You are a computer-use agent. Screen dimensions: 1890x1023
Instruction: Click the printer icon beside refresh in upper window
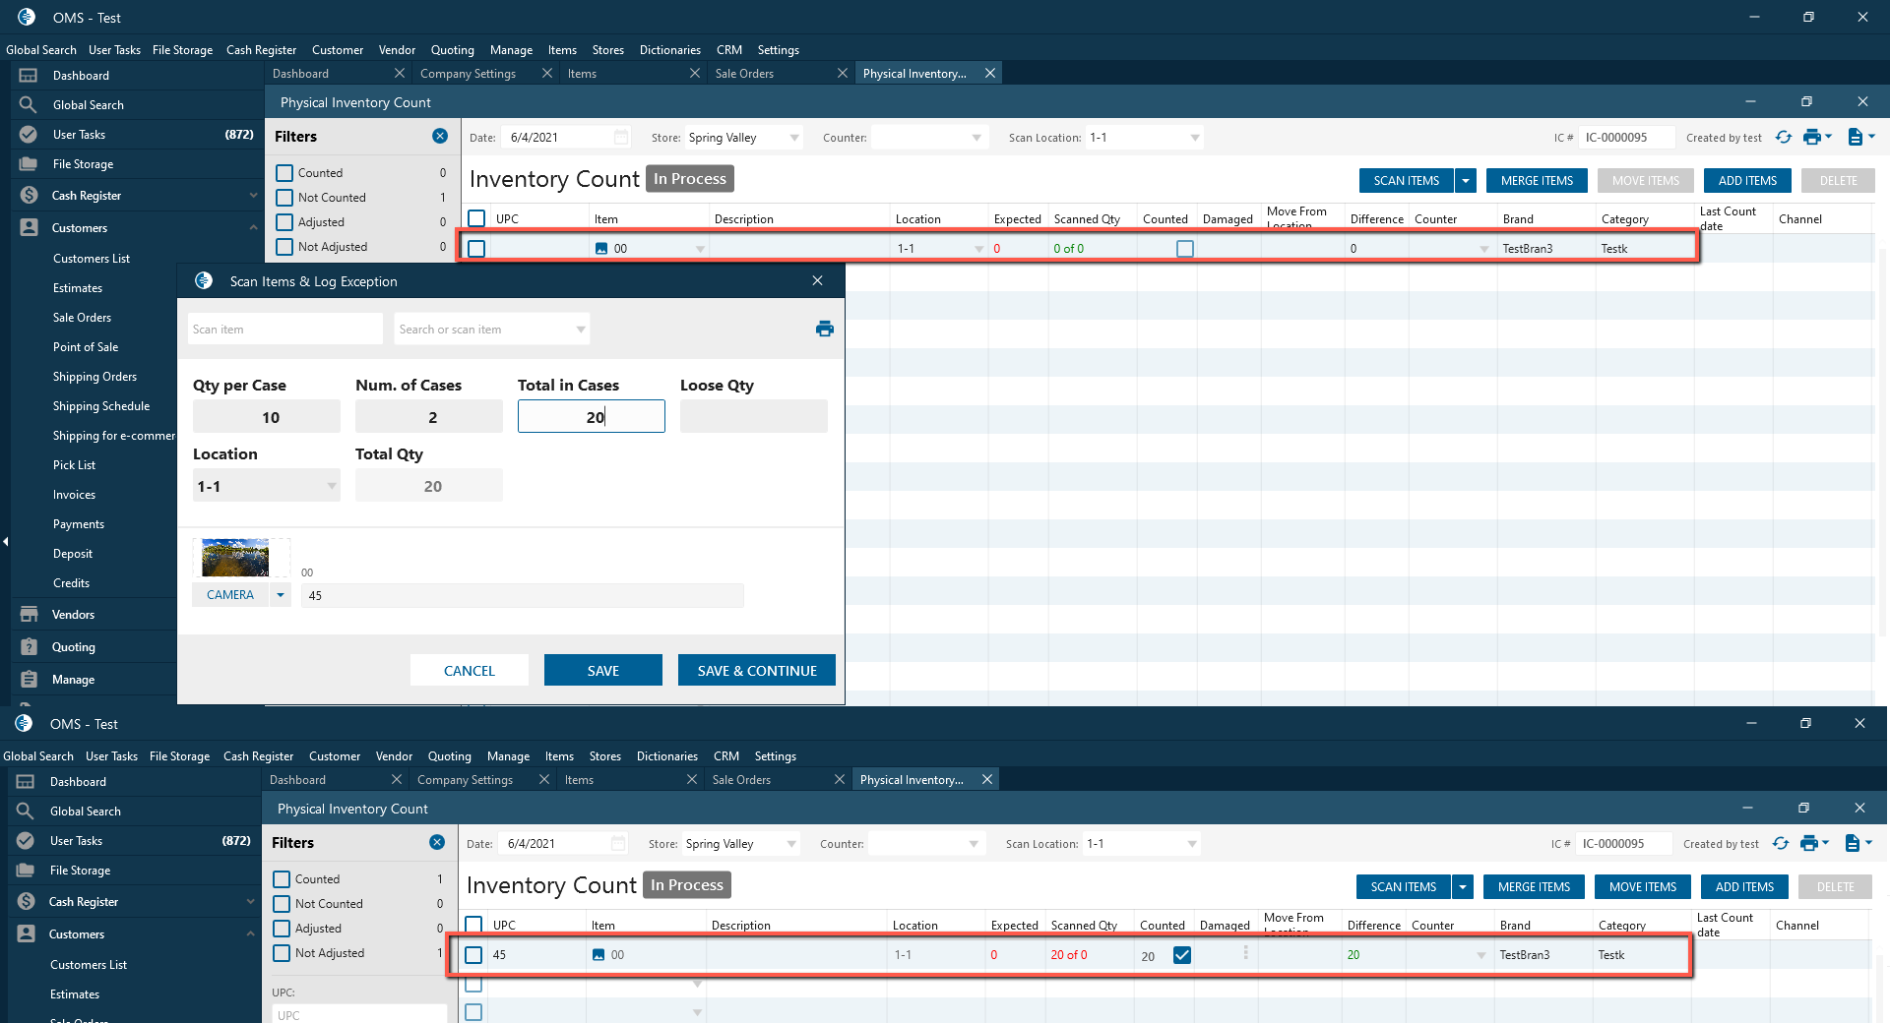pos(1812,138)
